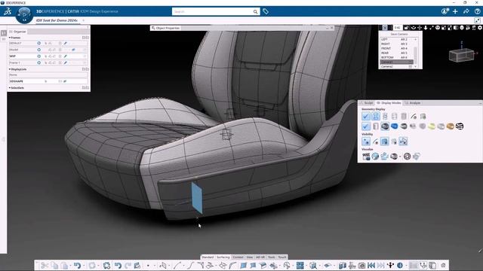Screen dimensions: 483x271
Task: Select the Standard toolbar tab
Action: point(208,257)
